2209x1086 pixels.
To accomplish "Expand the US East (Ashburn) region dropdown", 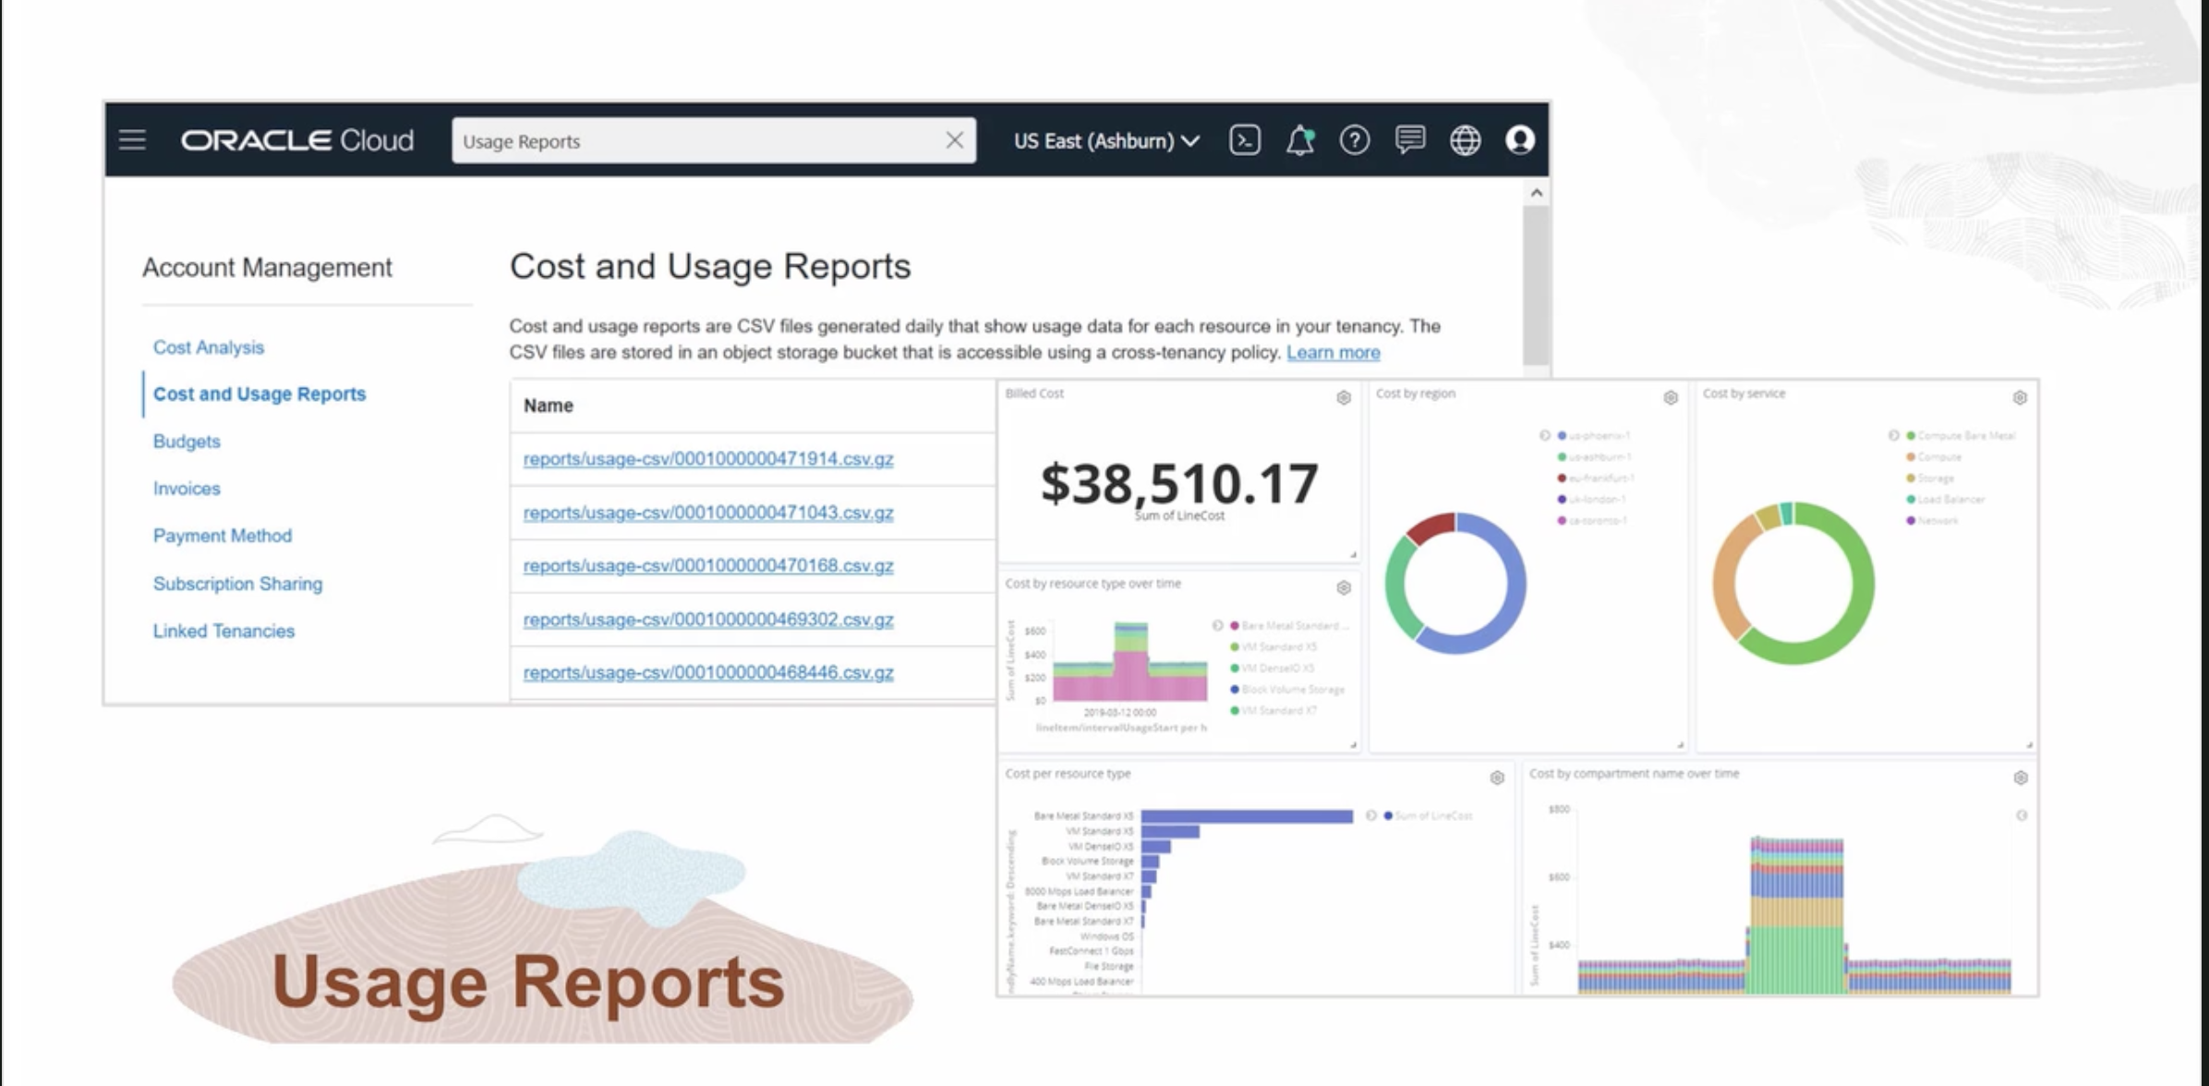I will (x=1106, y=141).
